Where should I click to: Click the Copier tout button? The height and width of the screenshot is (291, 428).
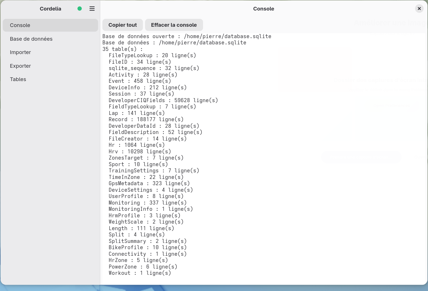click(123, 25)
